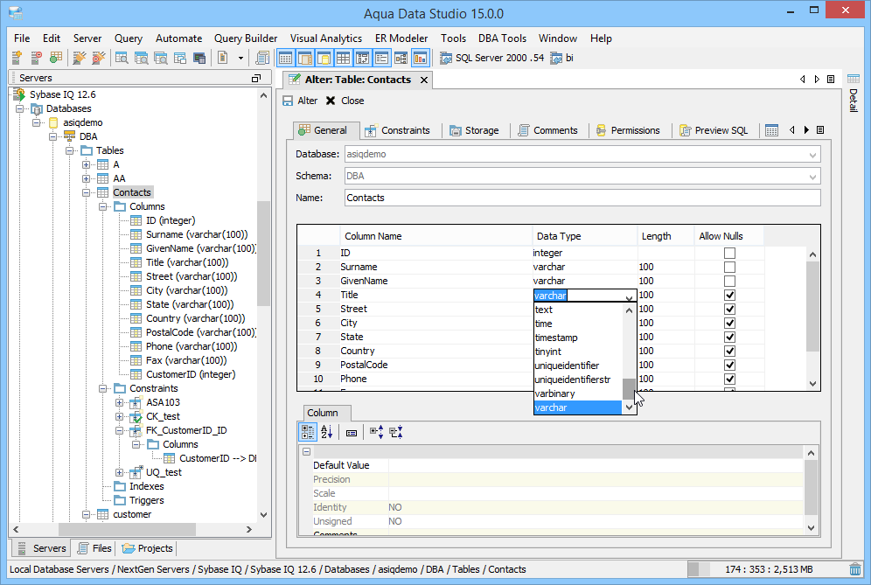Click the register server toolbar icon
The height and width of the screenshot is (585, 871).
pyautogui.click(x=17, y=57)
